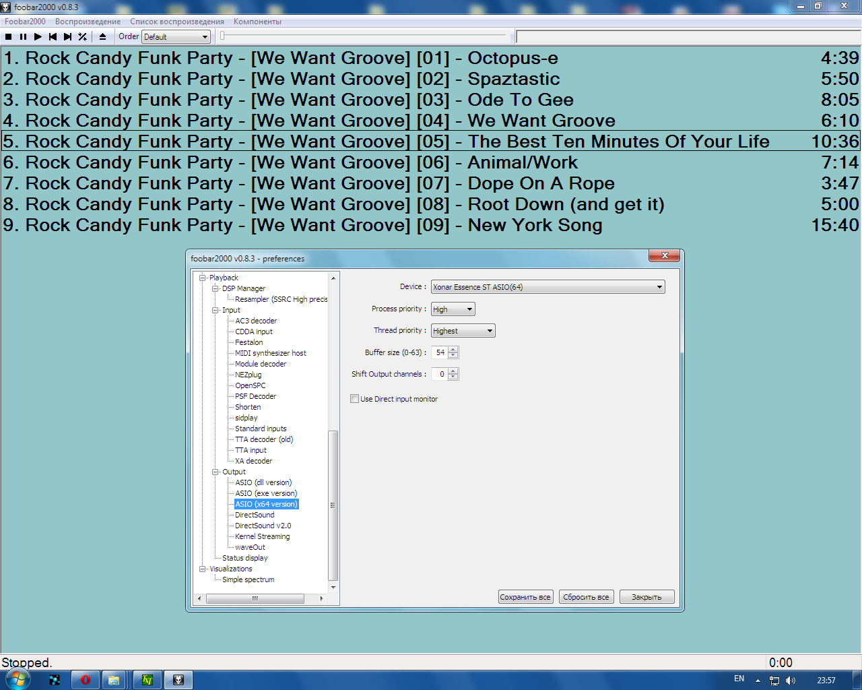Start playback with the Play button
The image size is (862, 690).
(x=38, y=37)
